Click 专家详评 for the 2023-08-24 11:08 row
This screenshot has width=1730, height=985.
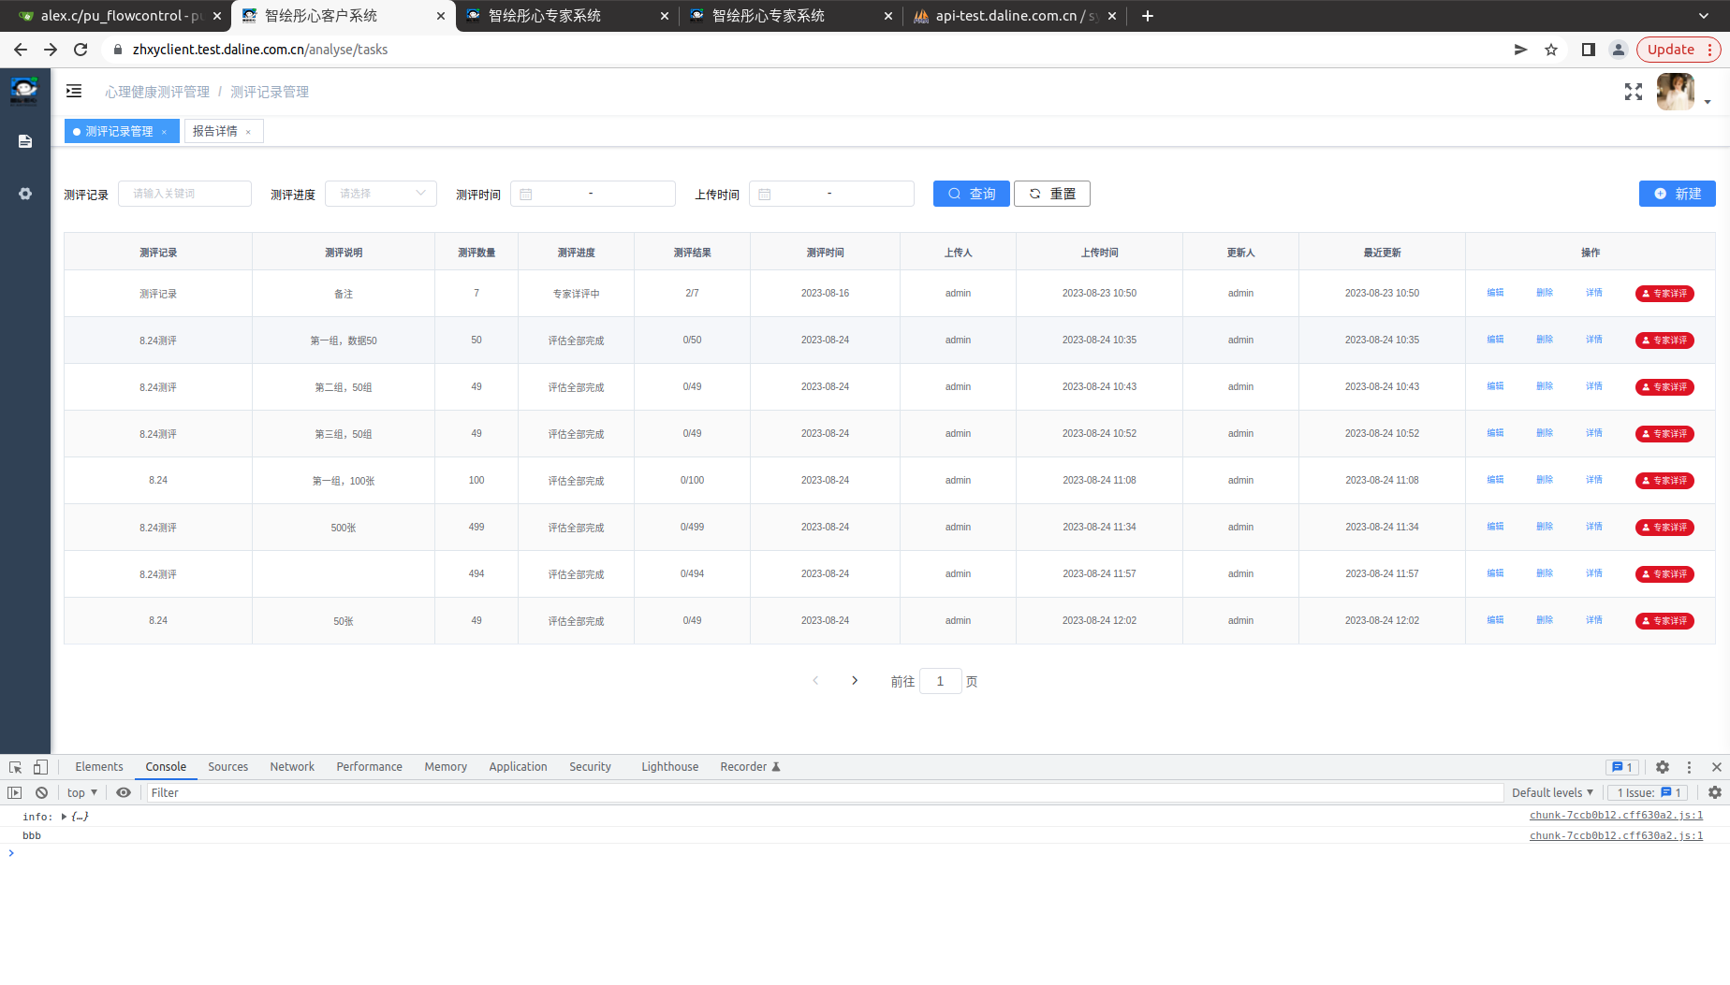(1664, 481)
